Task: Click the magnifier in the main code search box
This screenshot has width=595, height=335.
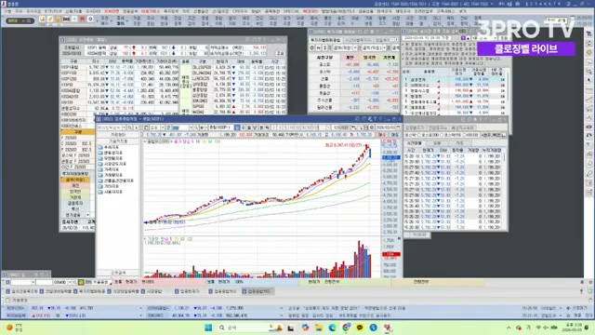Action: (x=29, y=20)
